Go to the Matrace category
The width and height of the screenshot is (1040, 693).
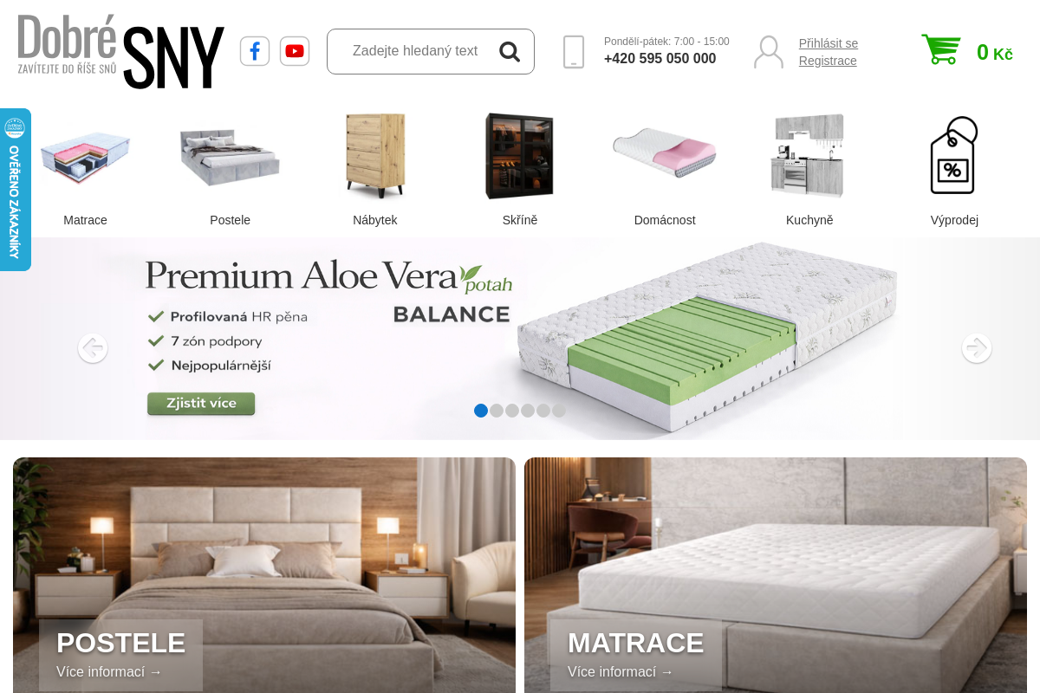point(85,170)
